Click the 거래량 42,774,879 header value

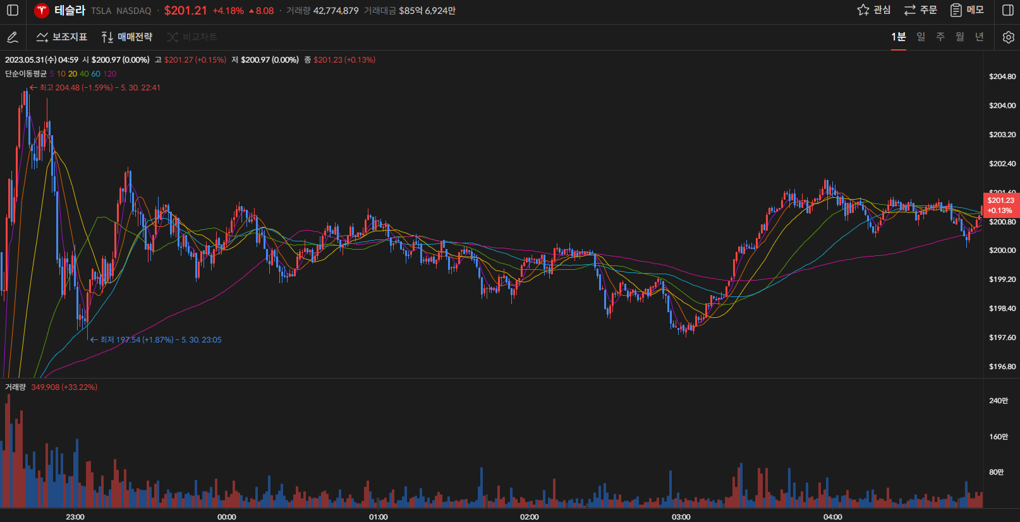322,11
